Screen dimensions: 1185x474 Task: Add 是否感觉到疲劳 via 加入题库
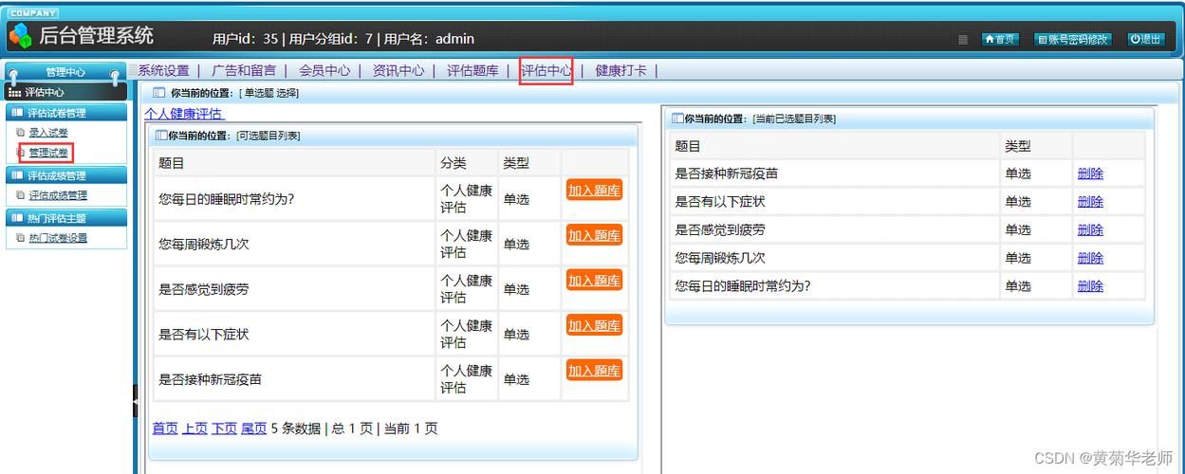[x=594, y=281]
